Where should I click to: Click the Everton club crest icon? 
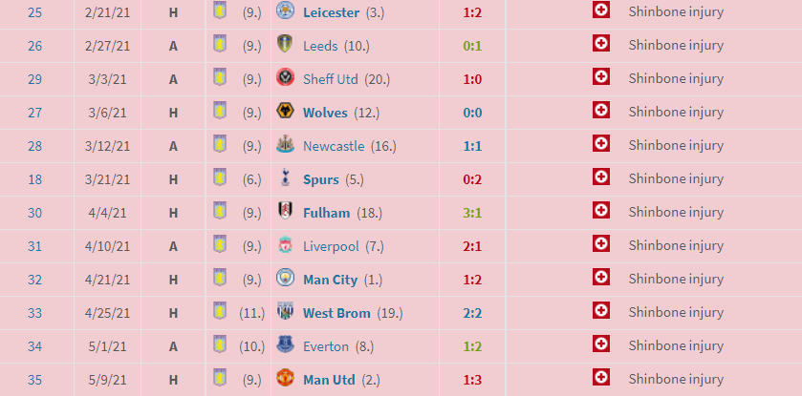[x=285, y=345]
